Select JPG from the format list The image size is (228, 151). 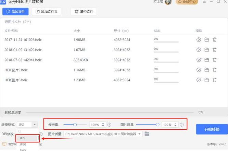27,138
